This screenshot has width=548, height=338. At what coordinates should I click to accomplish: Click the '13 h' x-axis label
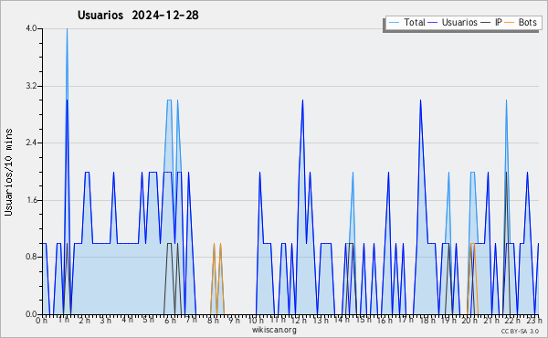click(321, 320)
